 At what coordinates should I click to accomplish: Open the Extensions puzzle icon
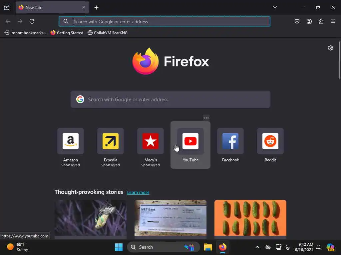(321, 21)
